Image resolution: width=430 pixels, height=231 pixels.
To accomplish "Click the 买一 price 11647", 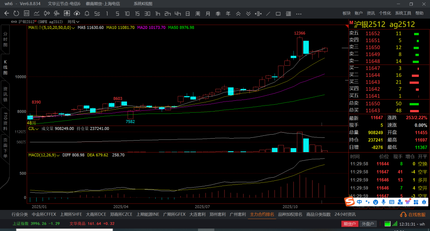I will click(x=373, y=68).
